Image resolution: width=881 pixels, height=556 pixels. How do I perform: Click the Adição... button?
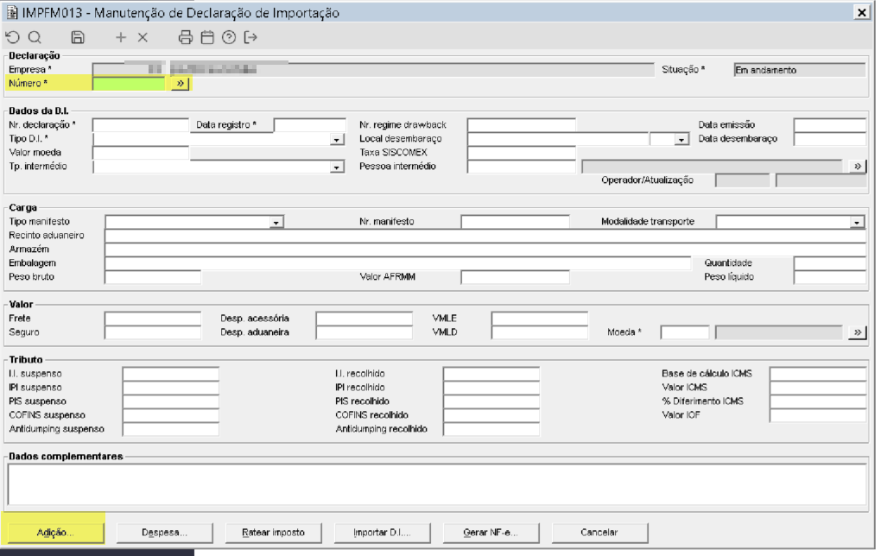(x=54, y=533)
